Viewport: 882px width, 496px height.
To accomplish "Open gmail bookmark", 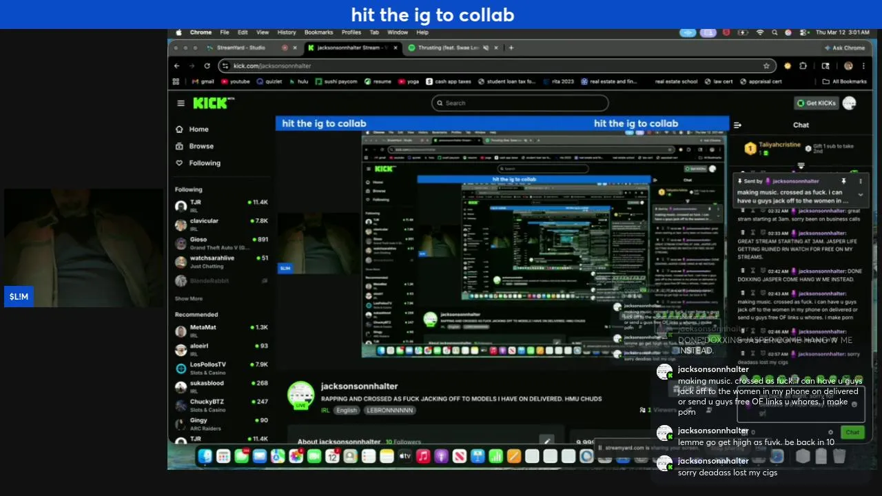I will (x=203, y=81).
